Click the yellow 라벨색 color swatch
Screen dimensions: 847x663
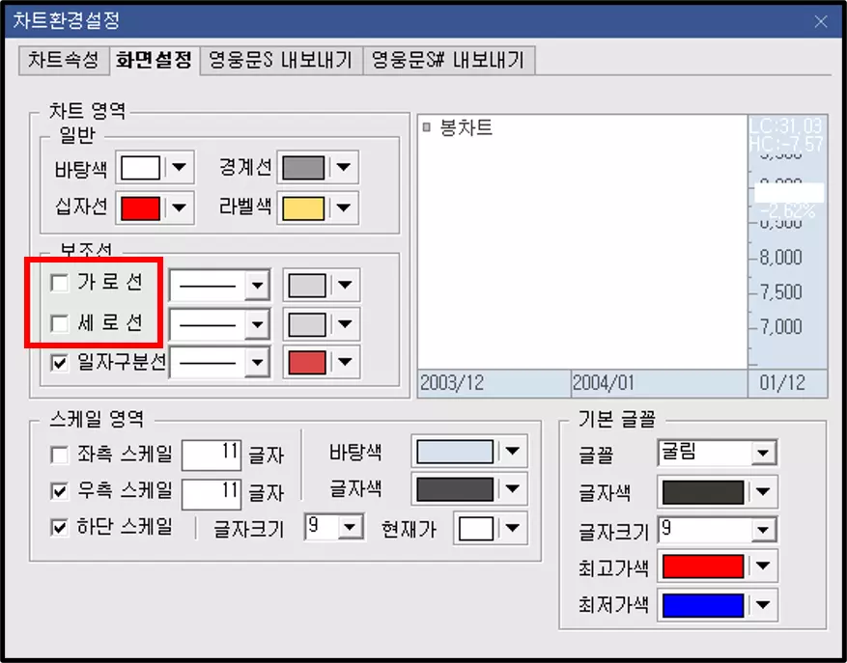pyautogui.click(x=303, y=207)
